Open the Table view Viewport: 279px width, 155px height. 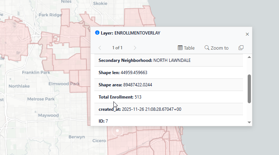coord(186,48)
